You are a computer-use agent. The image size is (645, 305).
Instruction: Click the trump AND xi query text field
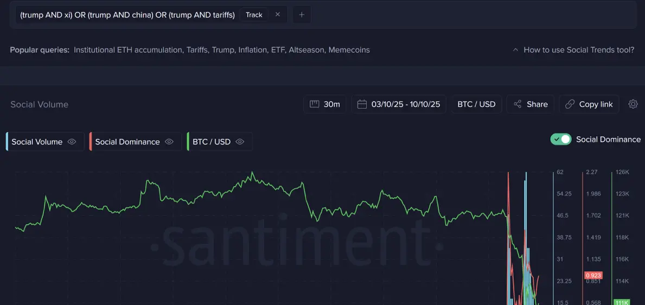[x=127, y=15]
